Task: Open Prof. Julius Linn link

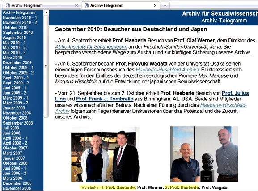Action: pyautogui.click(x=235, y=93)
